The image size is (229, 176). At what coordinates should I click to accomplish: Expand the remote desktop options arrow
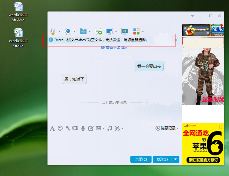click(116, 31)
